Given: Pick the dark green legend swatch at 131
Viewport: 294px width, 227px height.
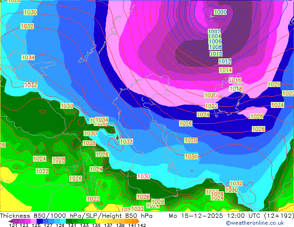Looking at the screenshot, I should coord(69,221).
